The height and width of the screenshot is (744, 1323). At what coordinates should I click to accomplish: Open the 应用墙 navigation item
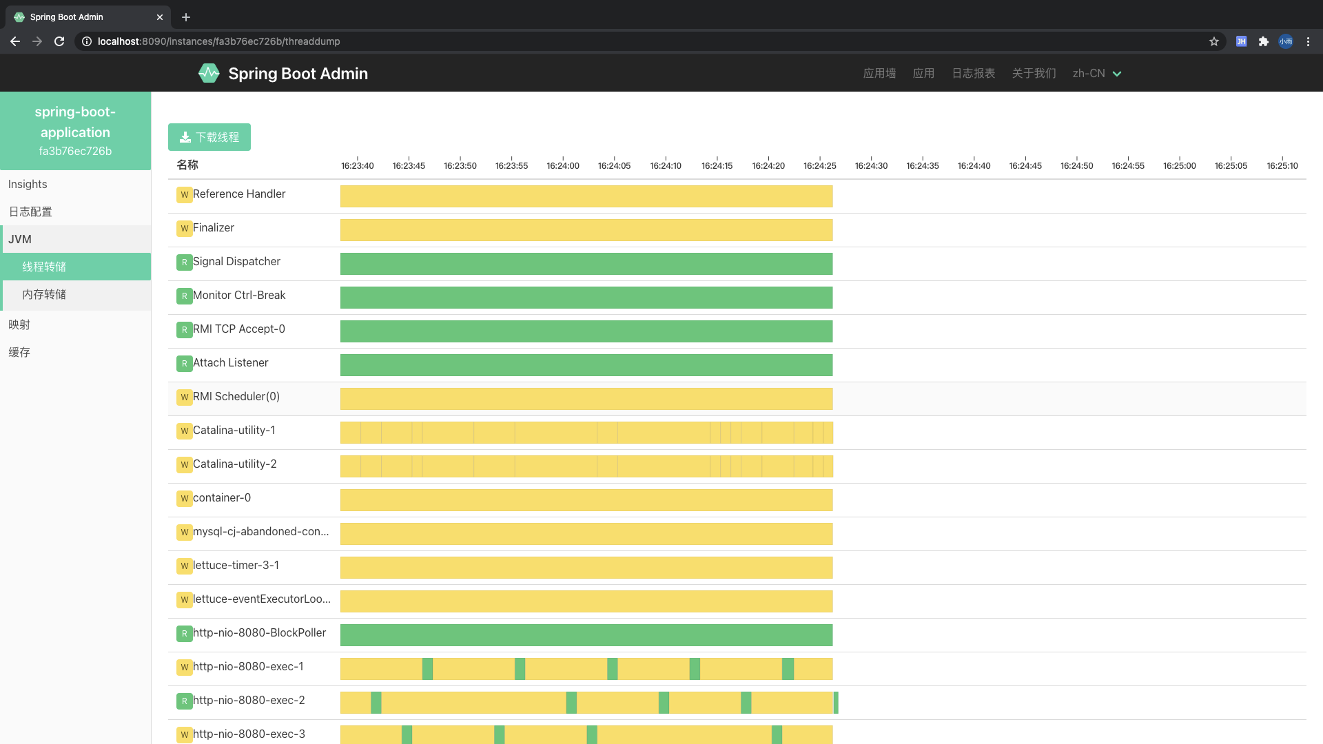pyautogui.click(x=879, y=73)
